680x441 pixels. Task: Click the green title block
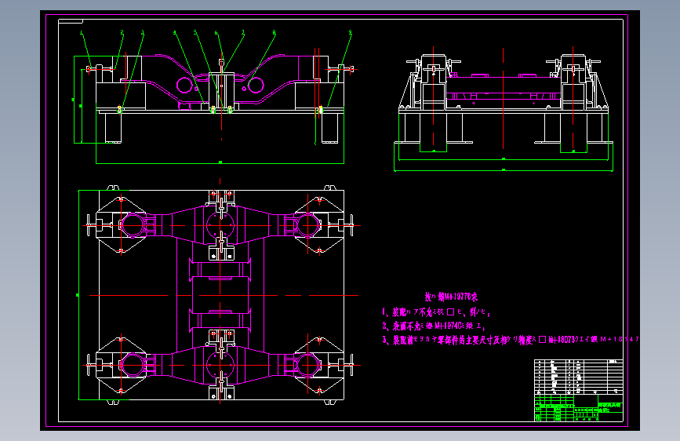tap(579, 408)
